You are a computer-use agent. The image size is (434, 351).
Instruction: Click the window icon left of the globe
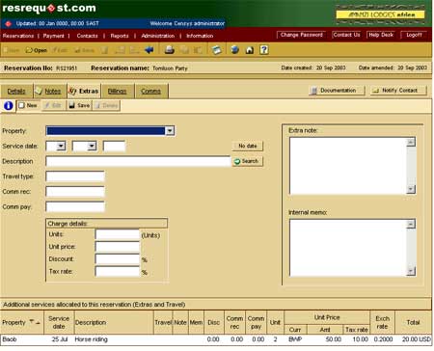coord(217,50)
